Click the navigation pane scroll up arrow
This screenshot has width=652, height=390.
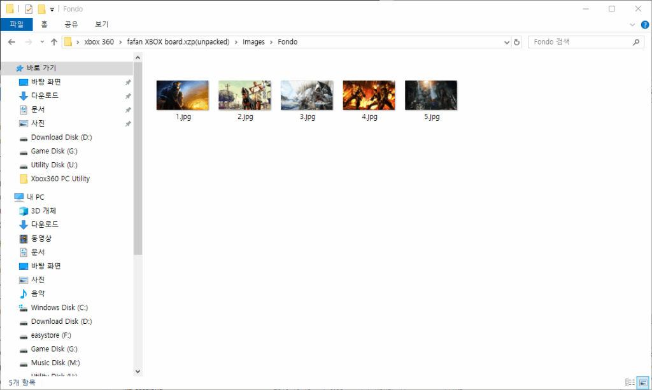coord(138,57)
